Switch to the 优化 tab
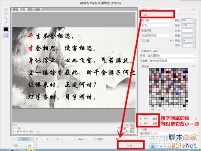Screen dimensions: 201x151 pos(23,10)
